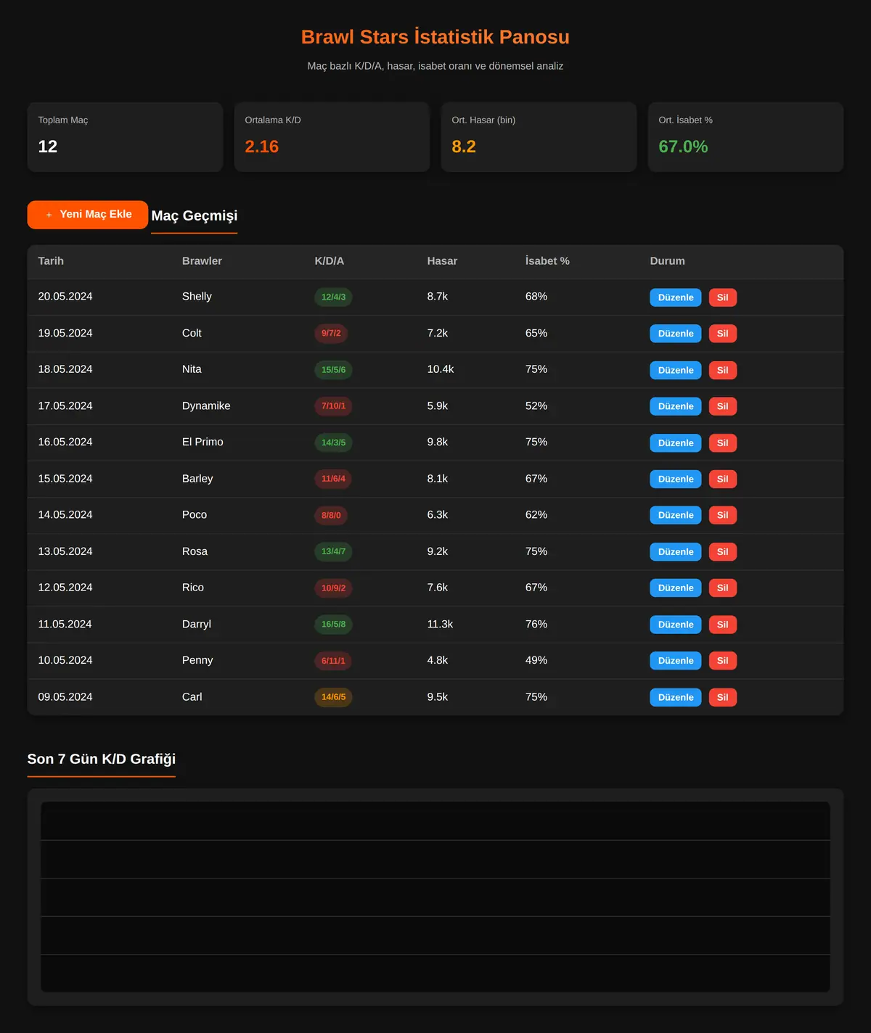Image resolution: width=871 pixels, height=1033 pixels.
Task: Select the 14/6/5 K/D/A badge
Action: 333,697
